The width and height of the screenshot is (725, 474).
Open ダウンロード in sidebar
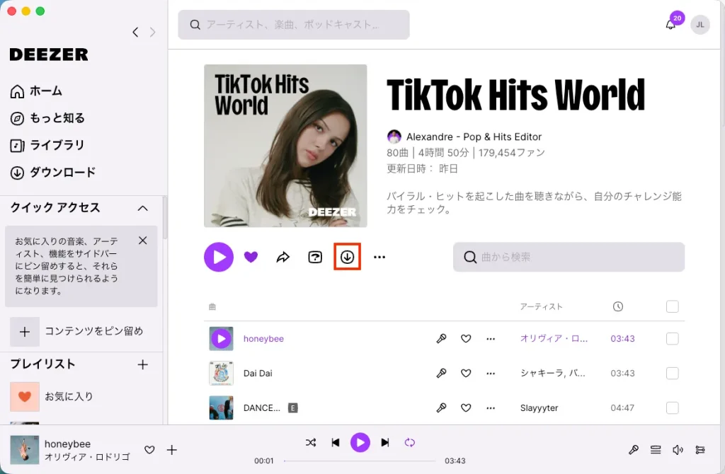[x=52, y=173]
